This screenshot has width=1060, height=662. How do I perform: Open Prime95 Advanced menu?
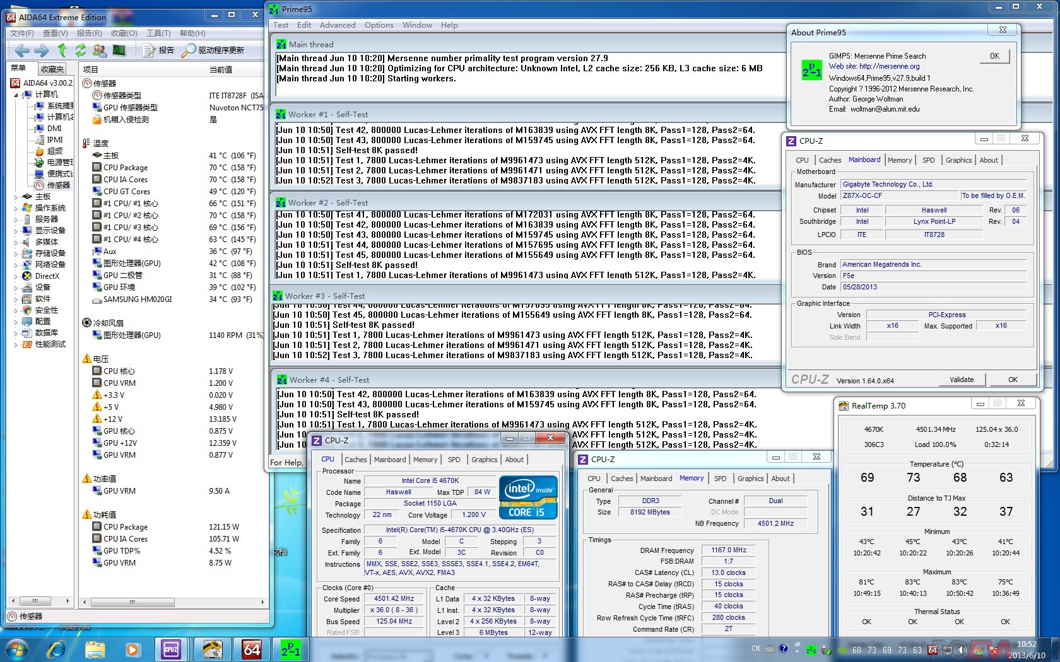tap(338, 25)
